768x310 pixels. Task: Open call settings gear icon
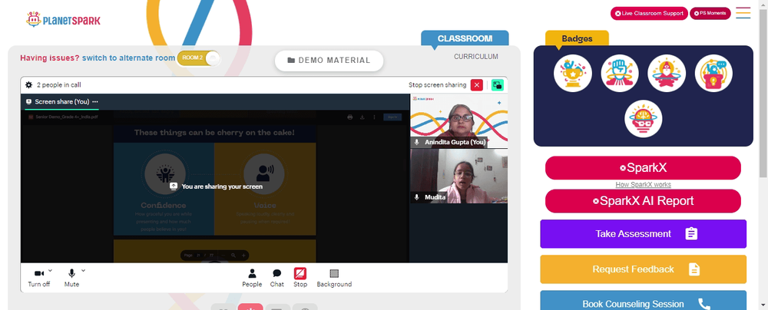(29, 84)
